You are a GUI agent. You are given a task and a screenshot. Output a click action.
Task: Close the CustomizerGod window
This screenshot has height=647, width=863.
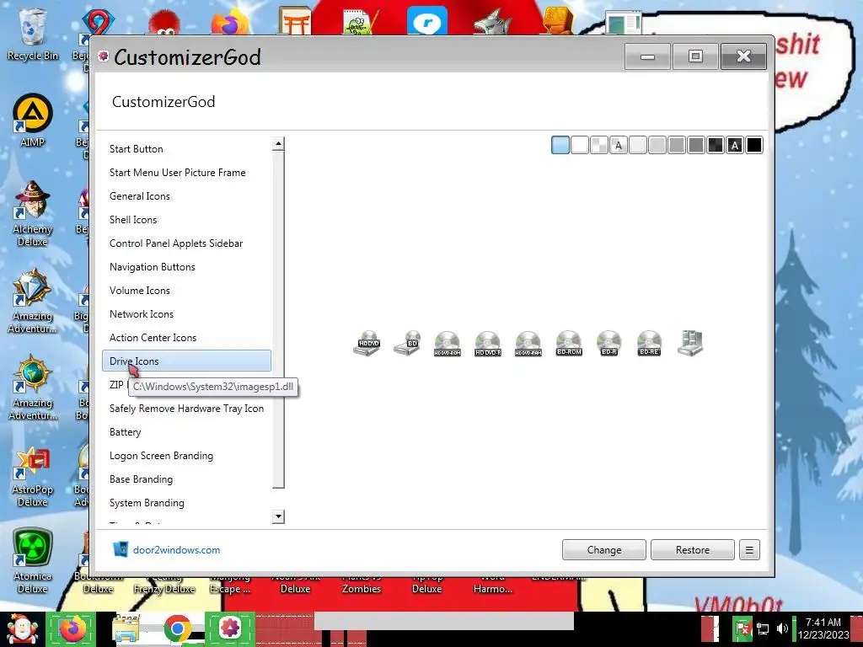743,56
